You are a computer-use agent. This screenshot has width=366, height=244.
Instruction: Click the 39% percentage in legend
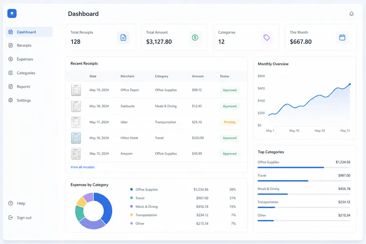click(x=233, y=190)
